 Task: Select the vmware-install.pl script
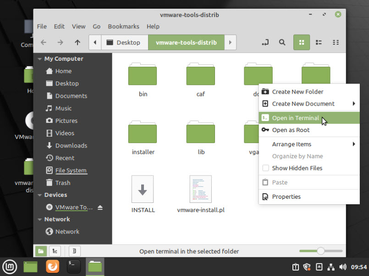pos(201,194)
